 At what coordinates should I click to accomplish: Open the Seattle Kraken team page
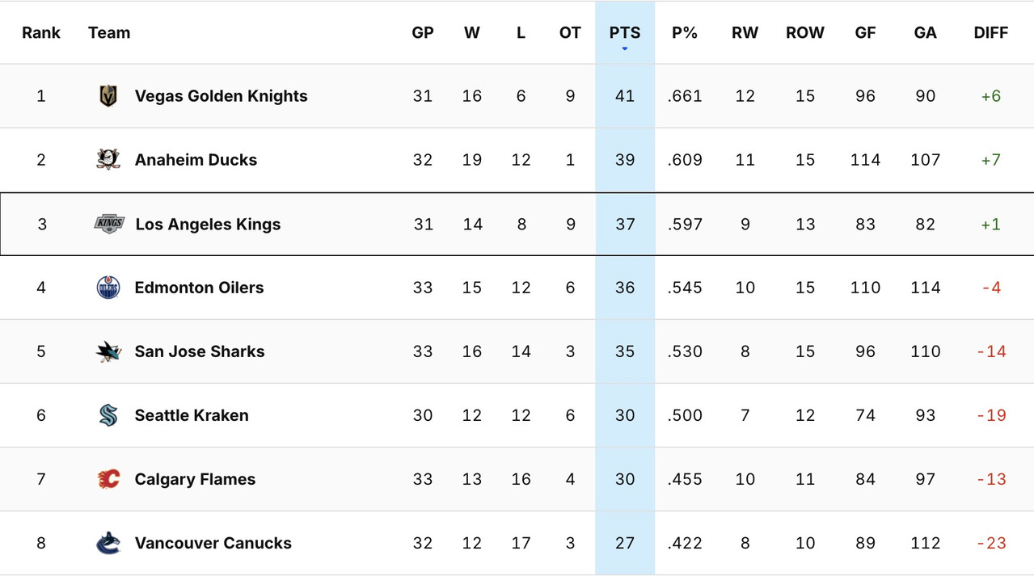point(192,415)
